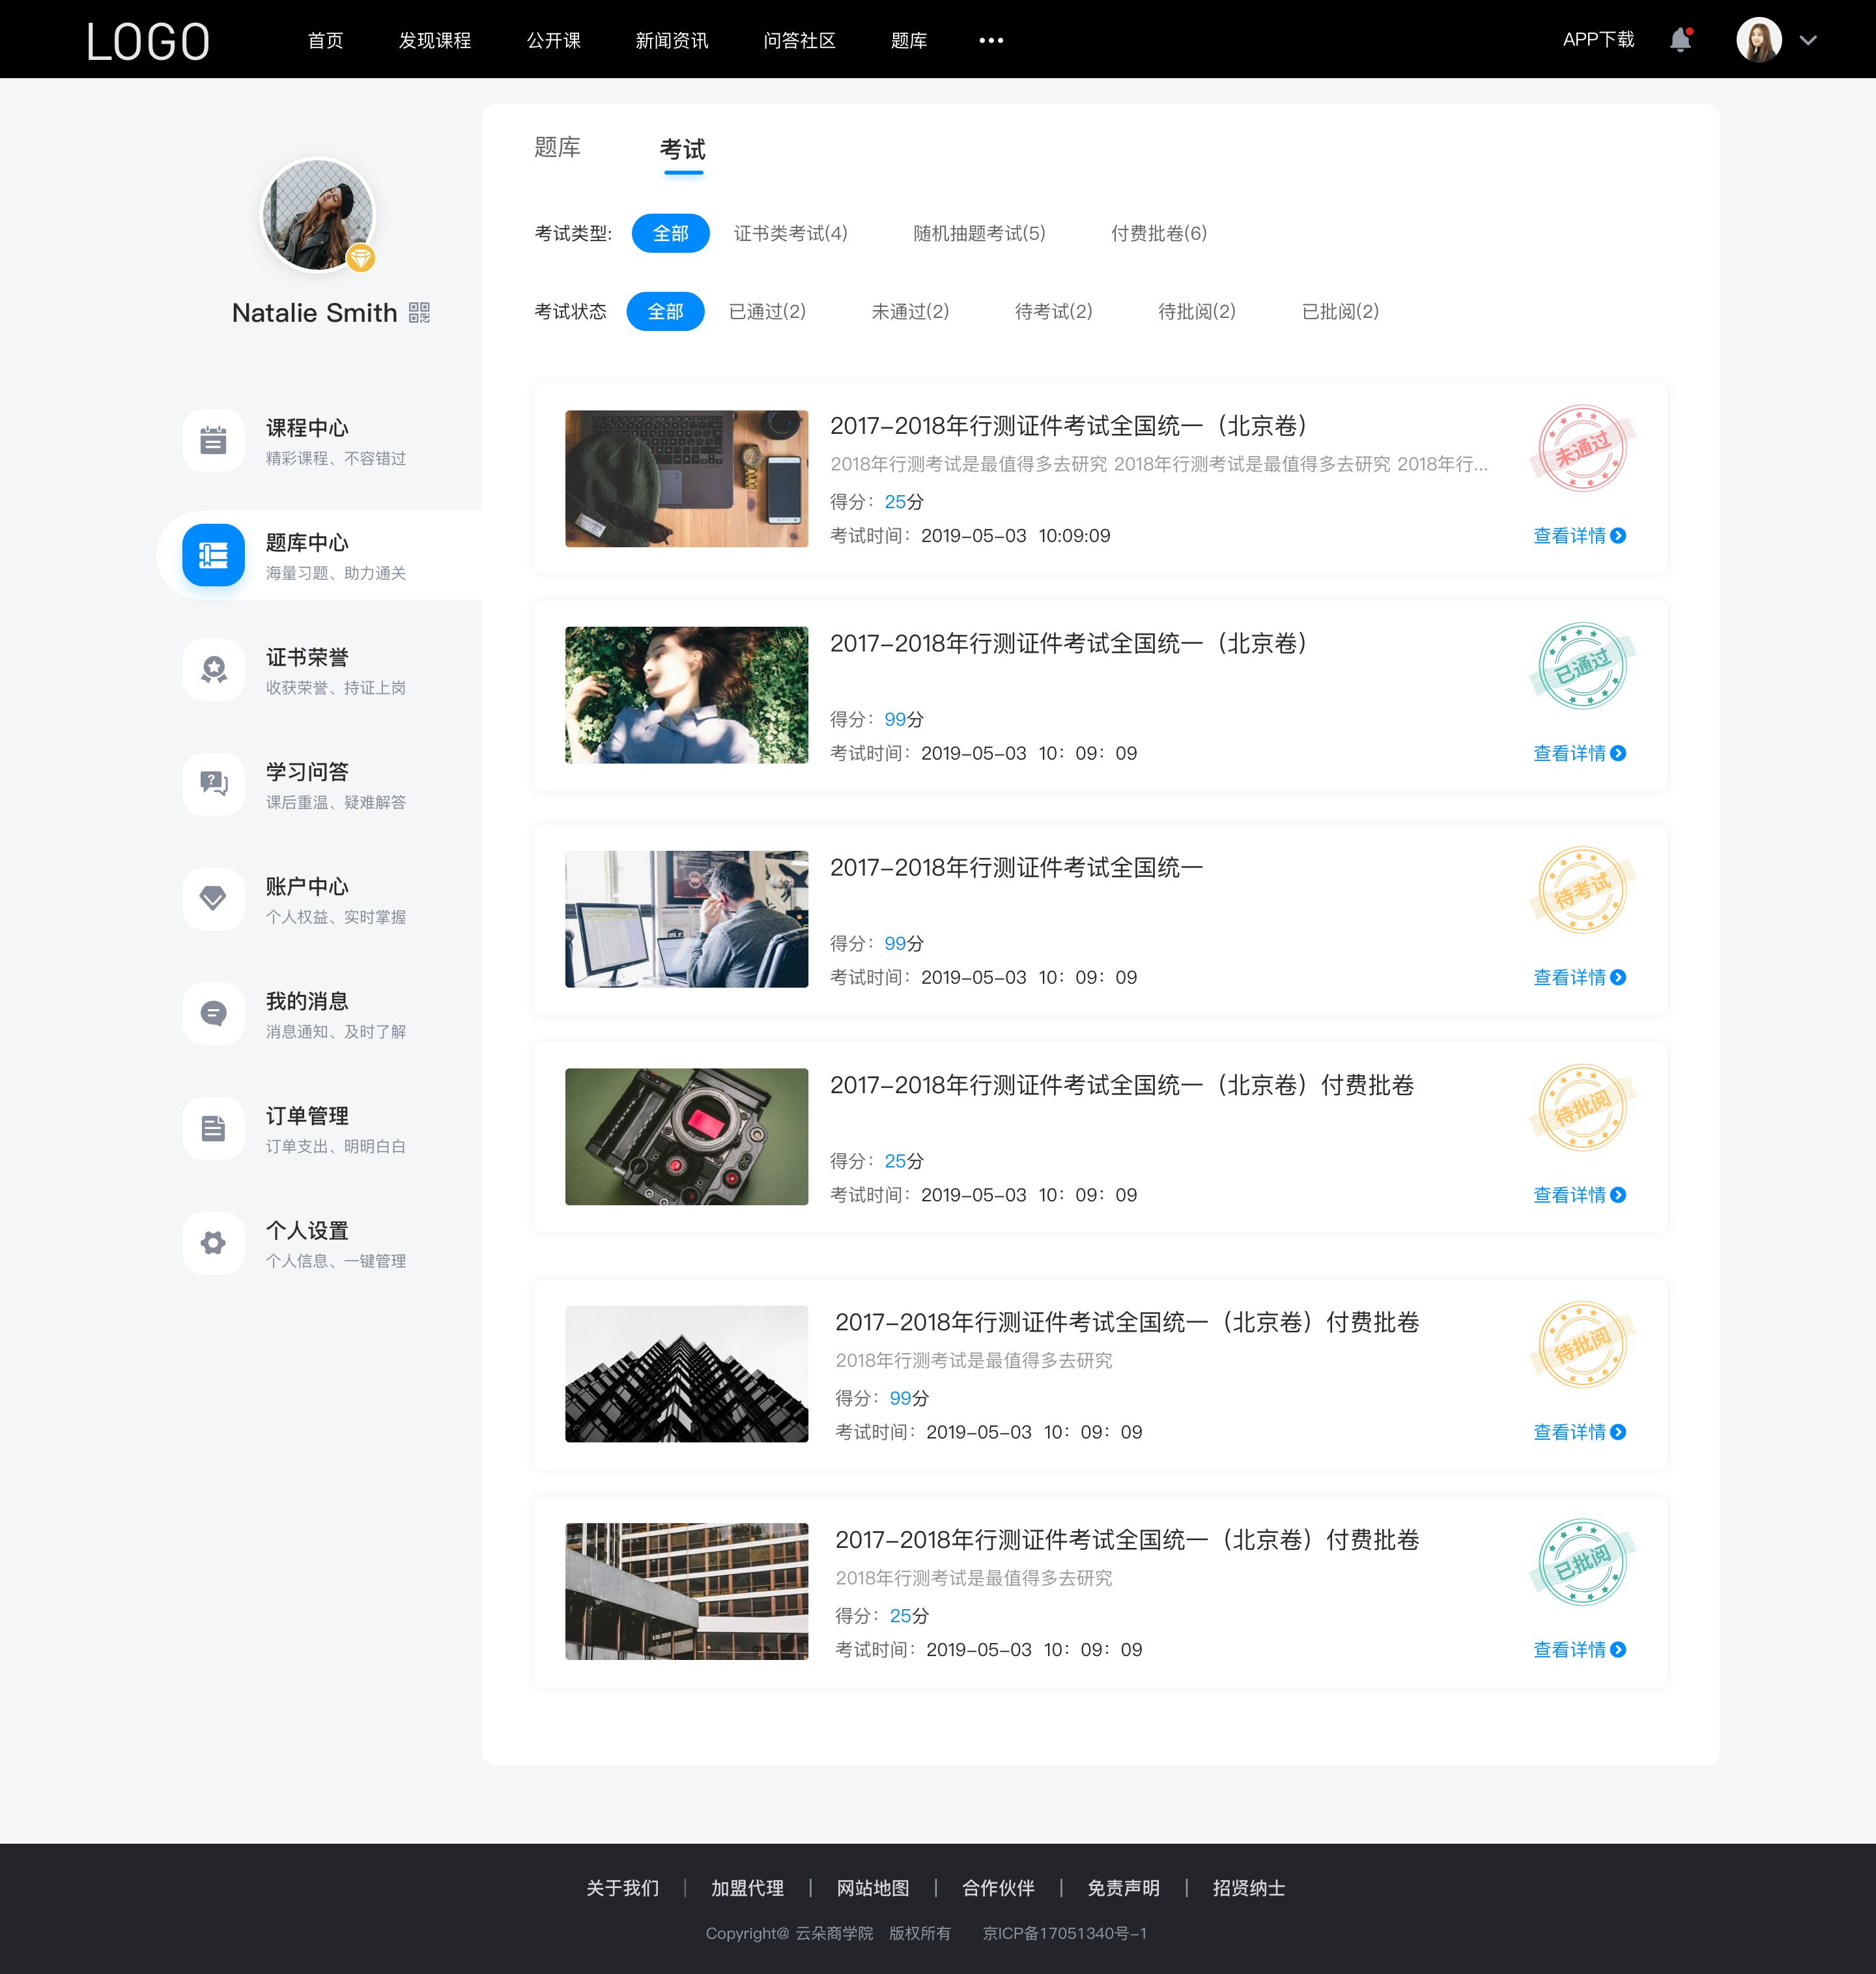Open user profile dropdown menu
This screenshot has height=1974, width=1876.
coord(1814,39)
